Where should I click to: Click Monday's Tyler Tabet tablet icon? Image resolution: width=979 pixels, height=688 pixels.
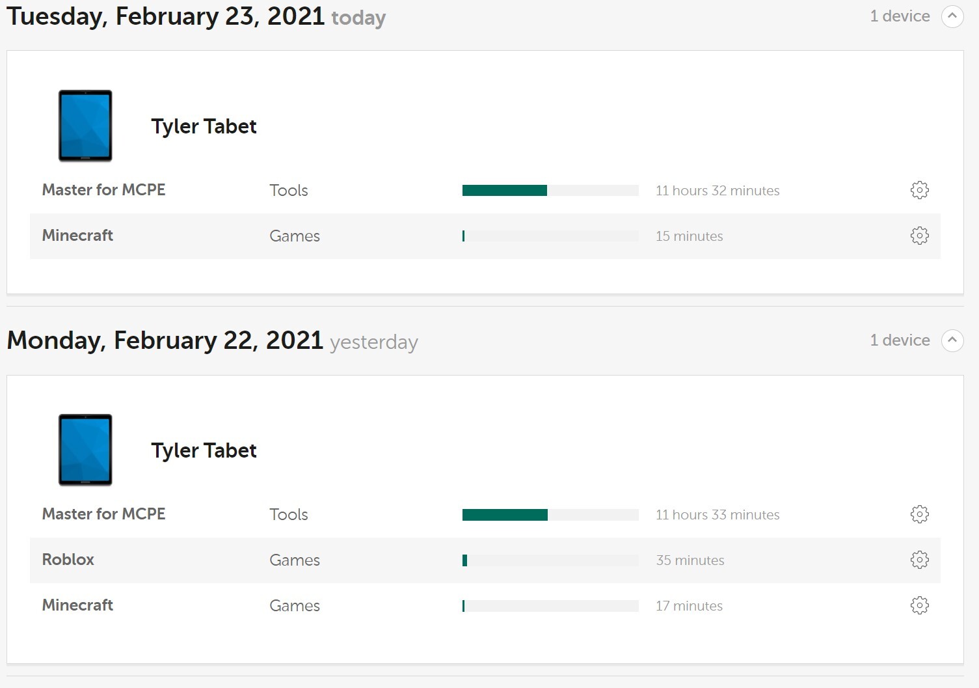pos(85,450)
